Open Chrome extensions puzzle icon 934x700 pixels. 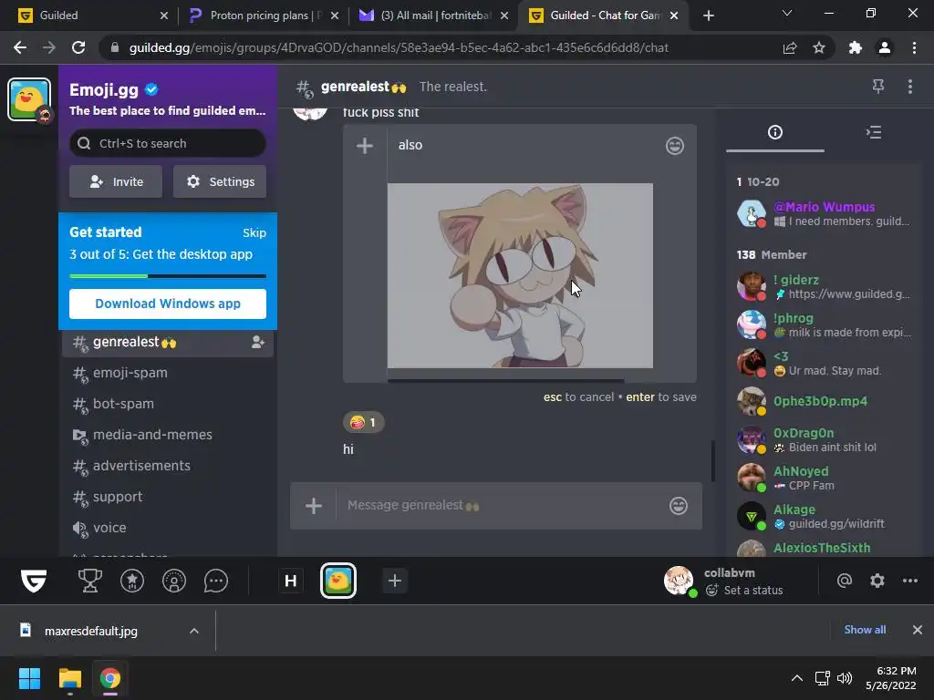click(856, 47)
